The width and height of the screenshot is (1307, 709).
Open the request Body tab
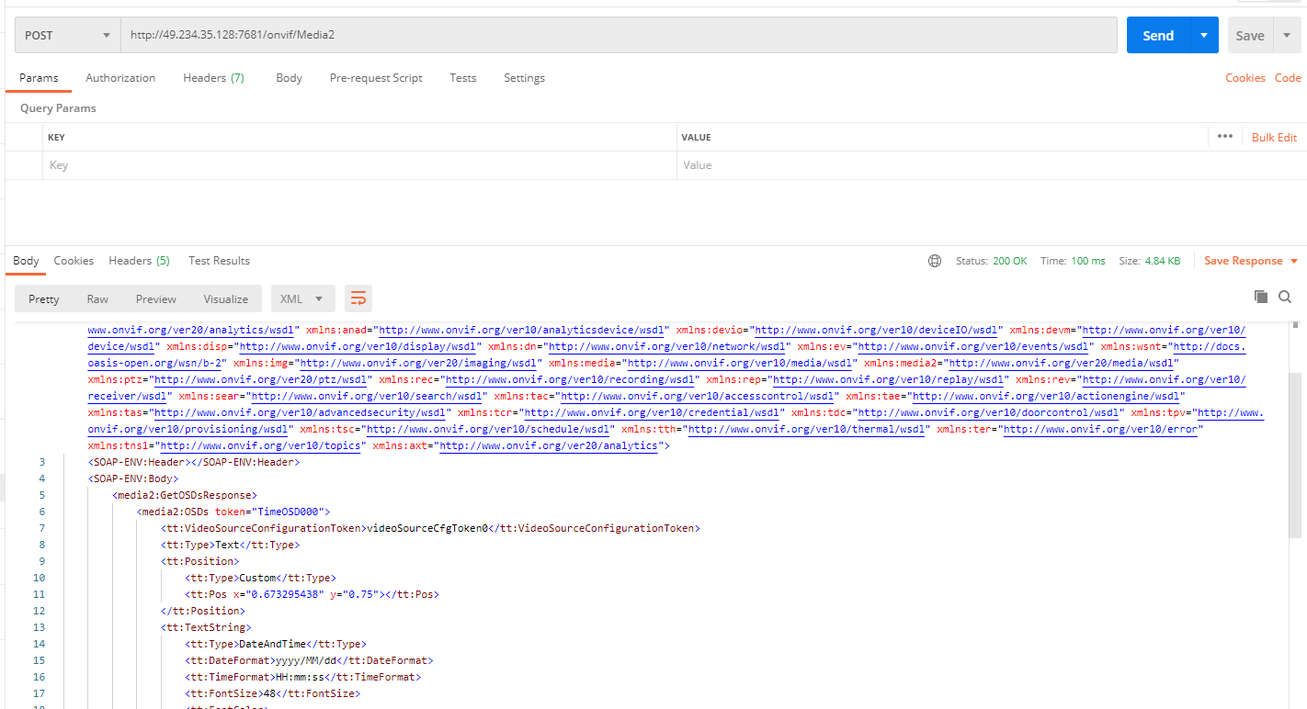[289, 78]
